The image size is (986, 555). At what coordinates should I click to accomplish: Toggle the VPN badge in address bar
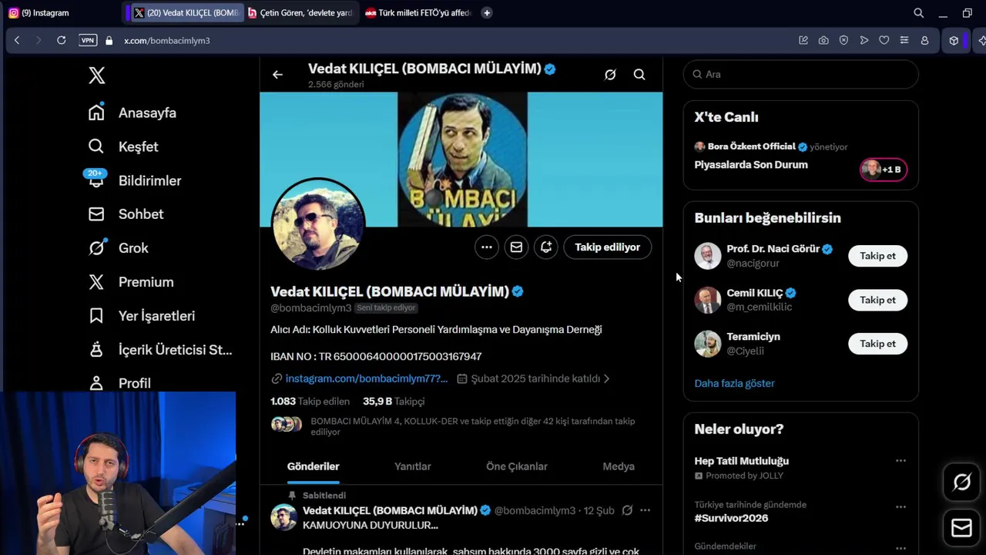(88, 40)
